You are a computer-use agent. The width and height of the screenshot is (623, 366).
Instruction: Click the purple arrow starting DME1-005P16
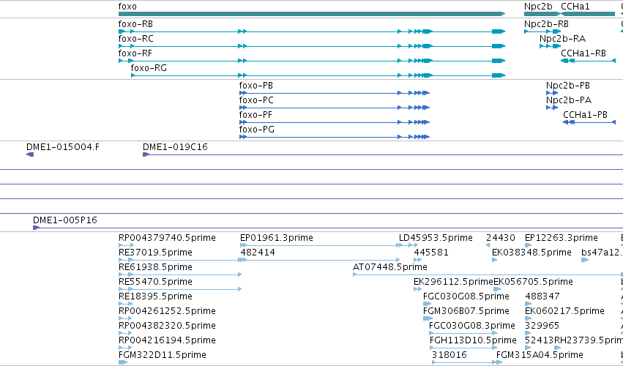(36, 228)
